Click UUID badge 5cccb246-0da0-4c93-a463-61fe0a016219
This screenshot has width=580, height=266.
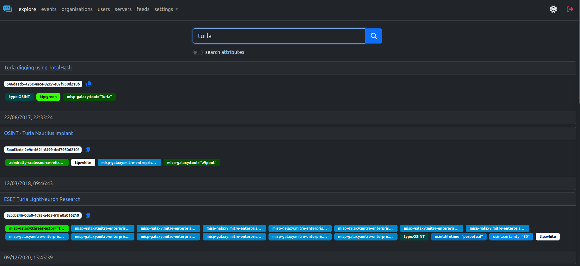(43, 216)
